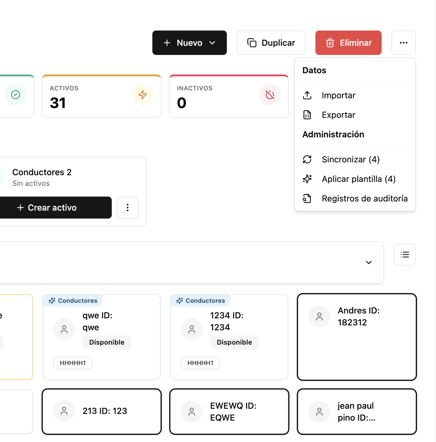436x442 pixels.
Task: Click the Activos 31 stat card
Action: 102,96
